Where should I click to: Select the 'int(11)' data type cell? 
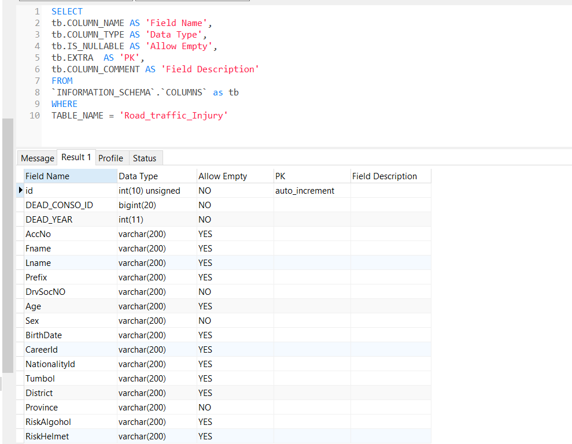pyautogui.click(x=157, y=220)
